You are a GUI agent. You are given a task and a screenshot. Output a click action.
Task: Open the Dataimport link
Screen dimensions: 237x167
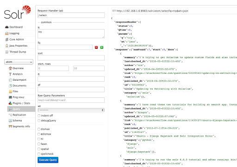click(19, 80)
